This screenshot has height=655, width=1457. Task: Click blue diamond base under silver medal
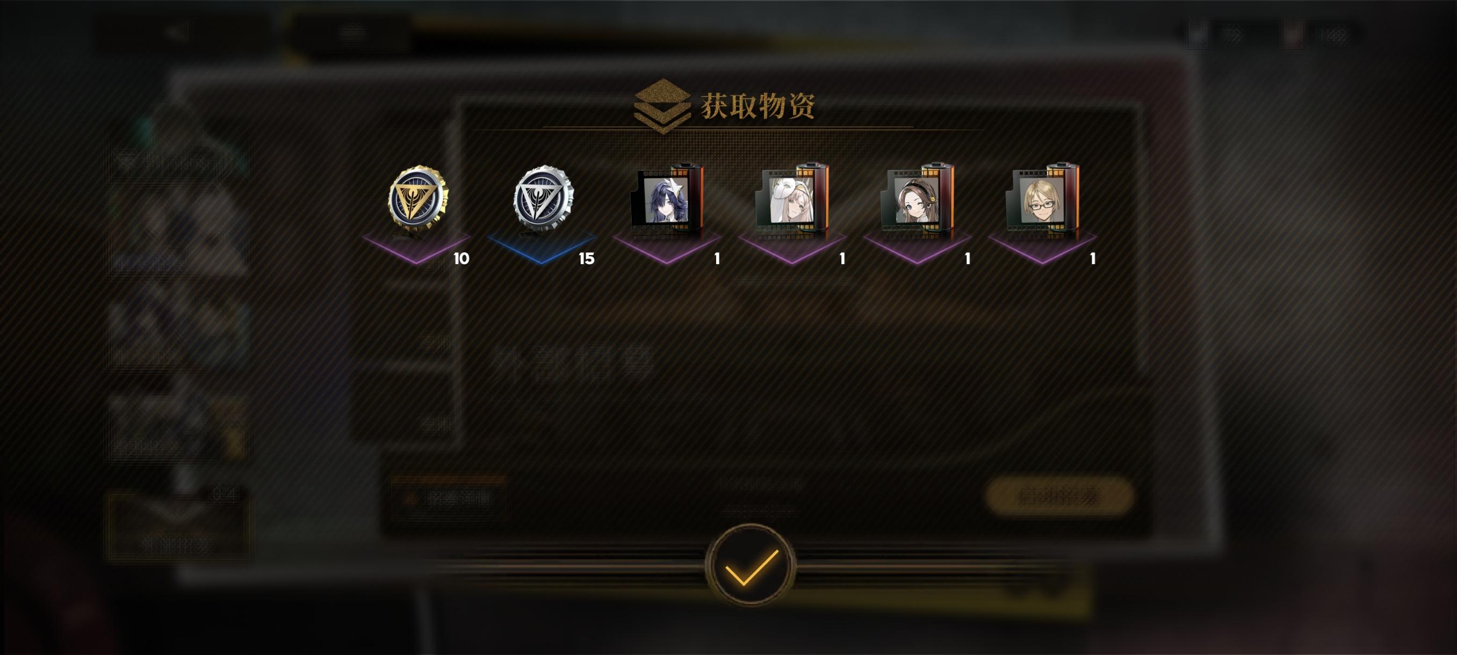(x=542, y=247)
